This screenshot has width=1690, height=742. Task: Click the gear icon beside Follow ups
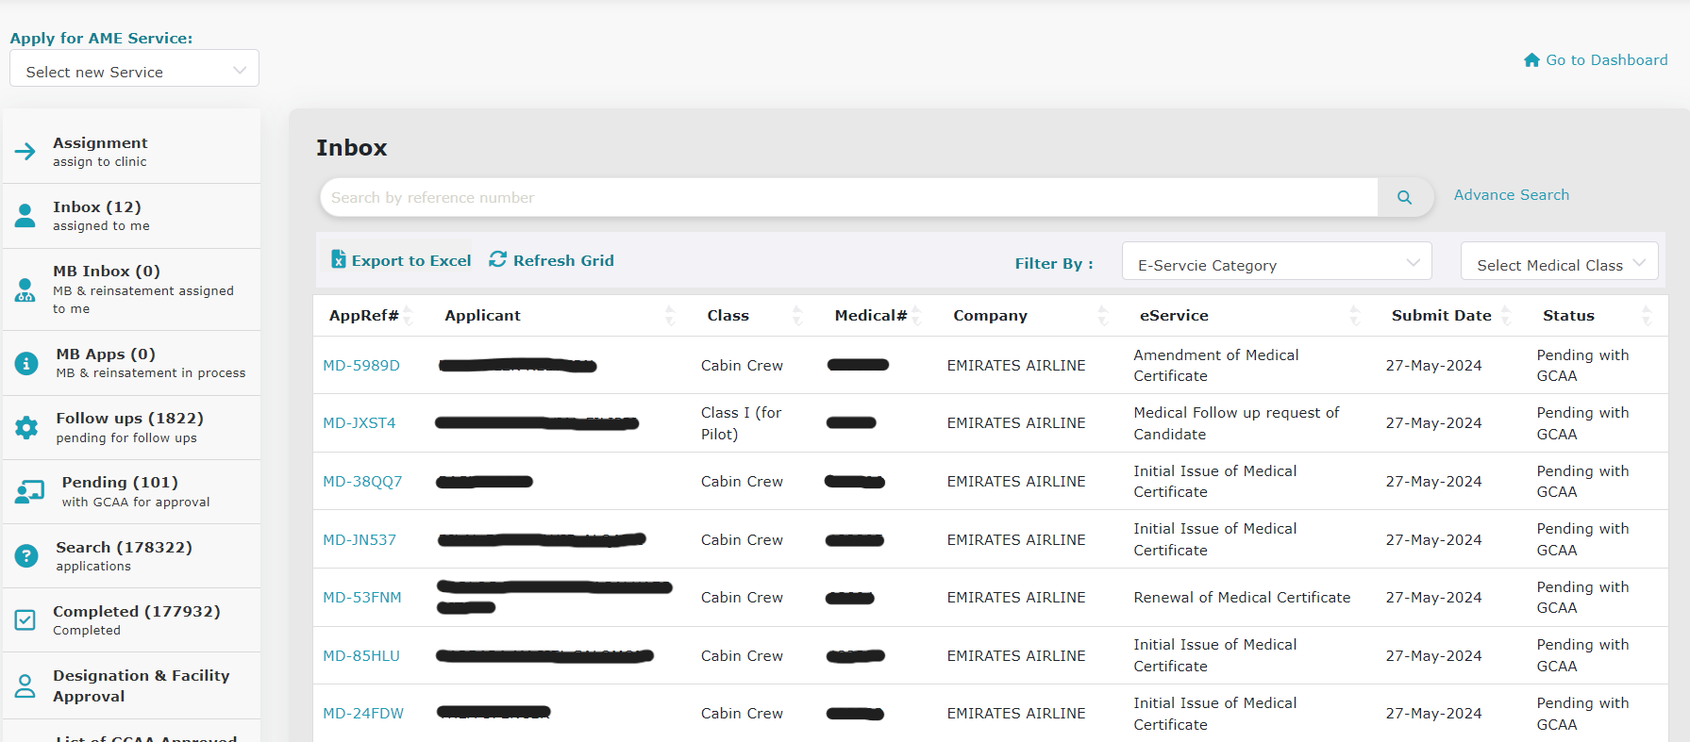tap(26, 427)
